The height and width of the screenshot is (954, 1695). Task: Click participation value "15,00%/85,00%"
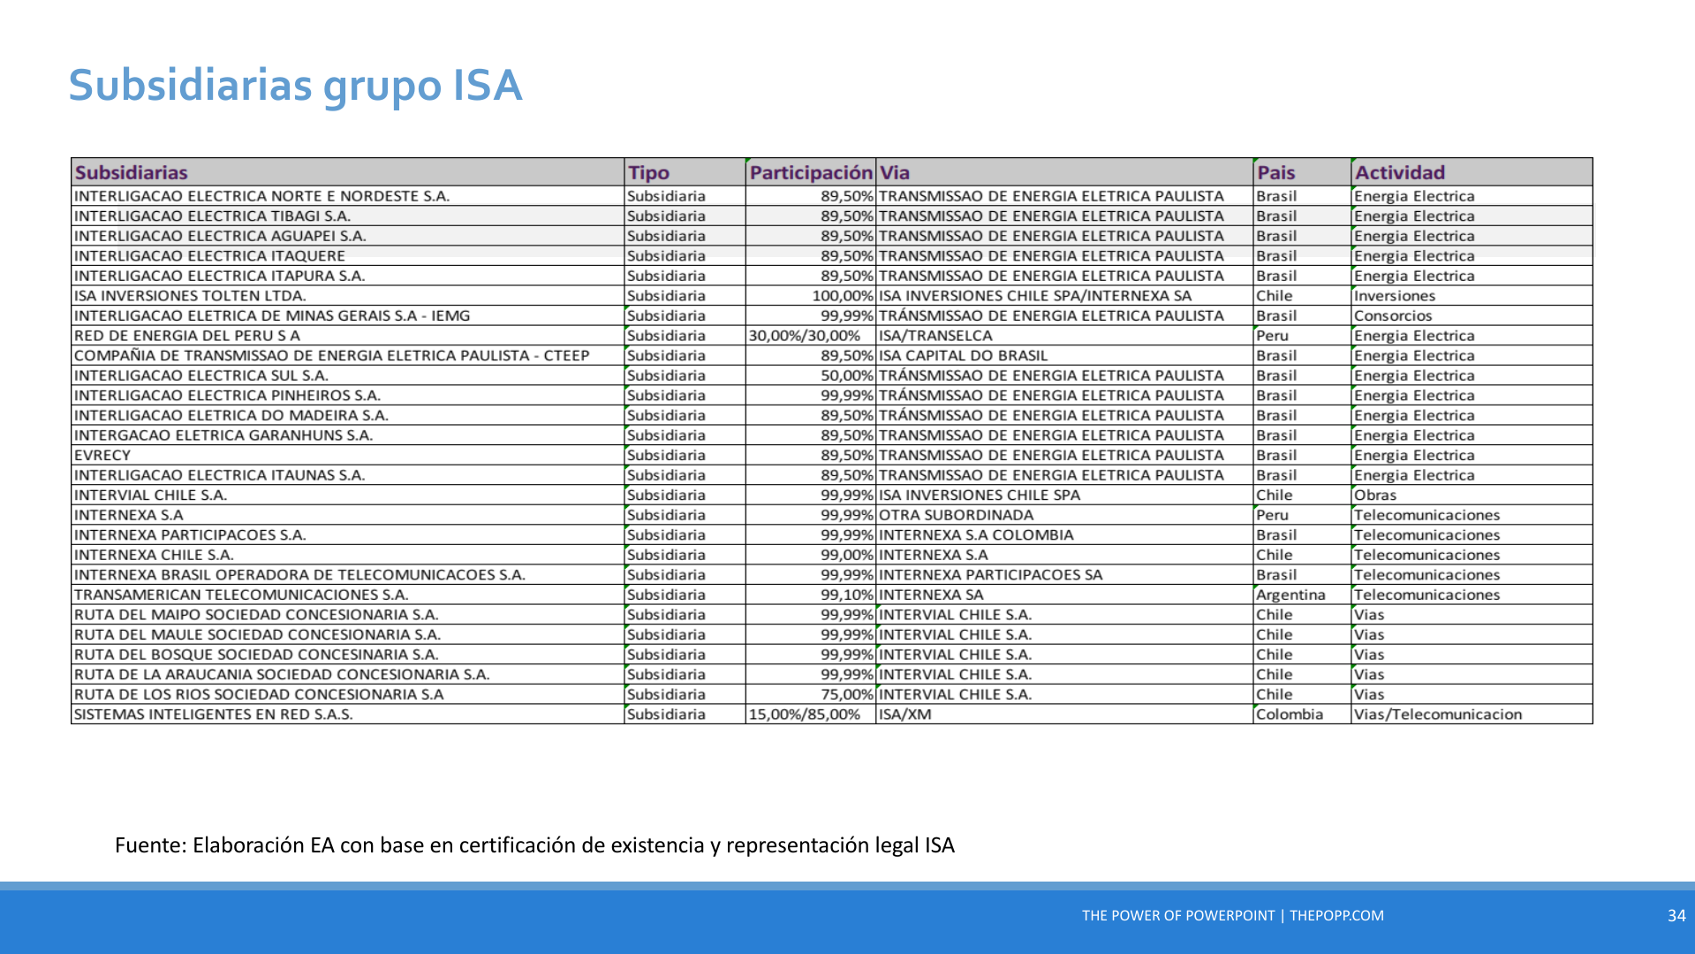[811, 715]
